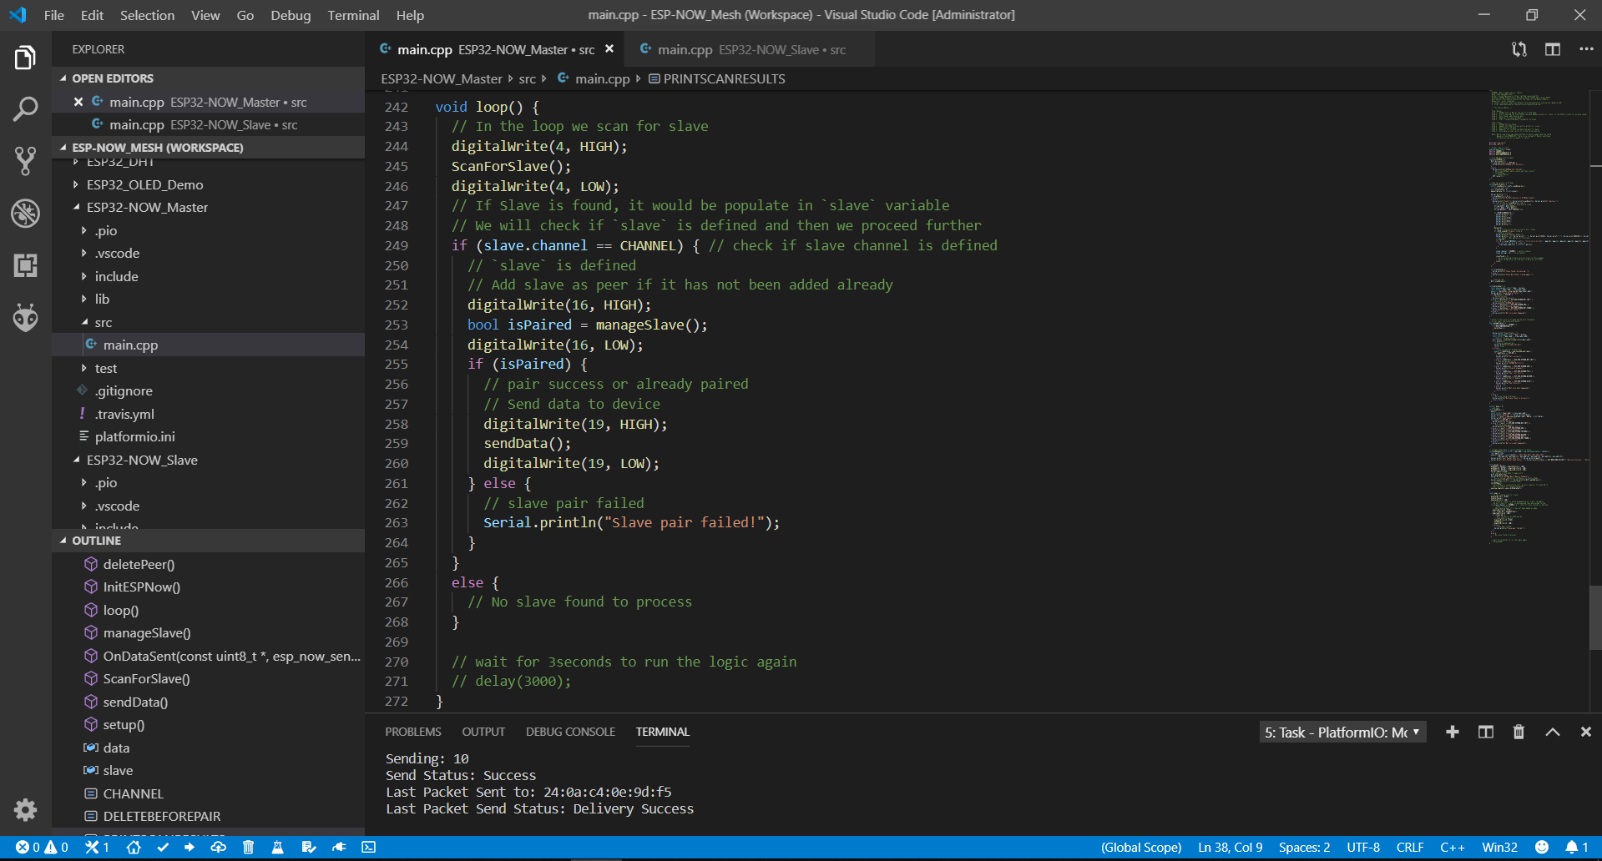
Task: Collapse the OUTLINE section
Action: coord(96,541)
